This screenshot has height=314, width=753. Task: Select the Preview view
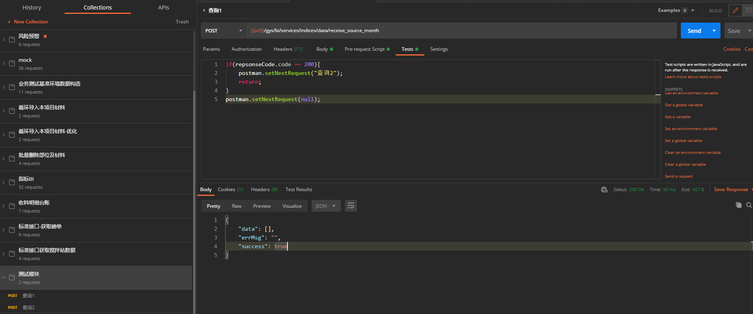pos(262,206)
